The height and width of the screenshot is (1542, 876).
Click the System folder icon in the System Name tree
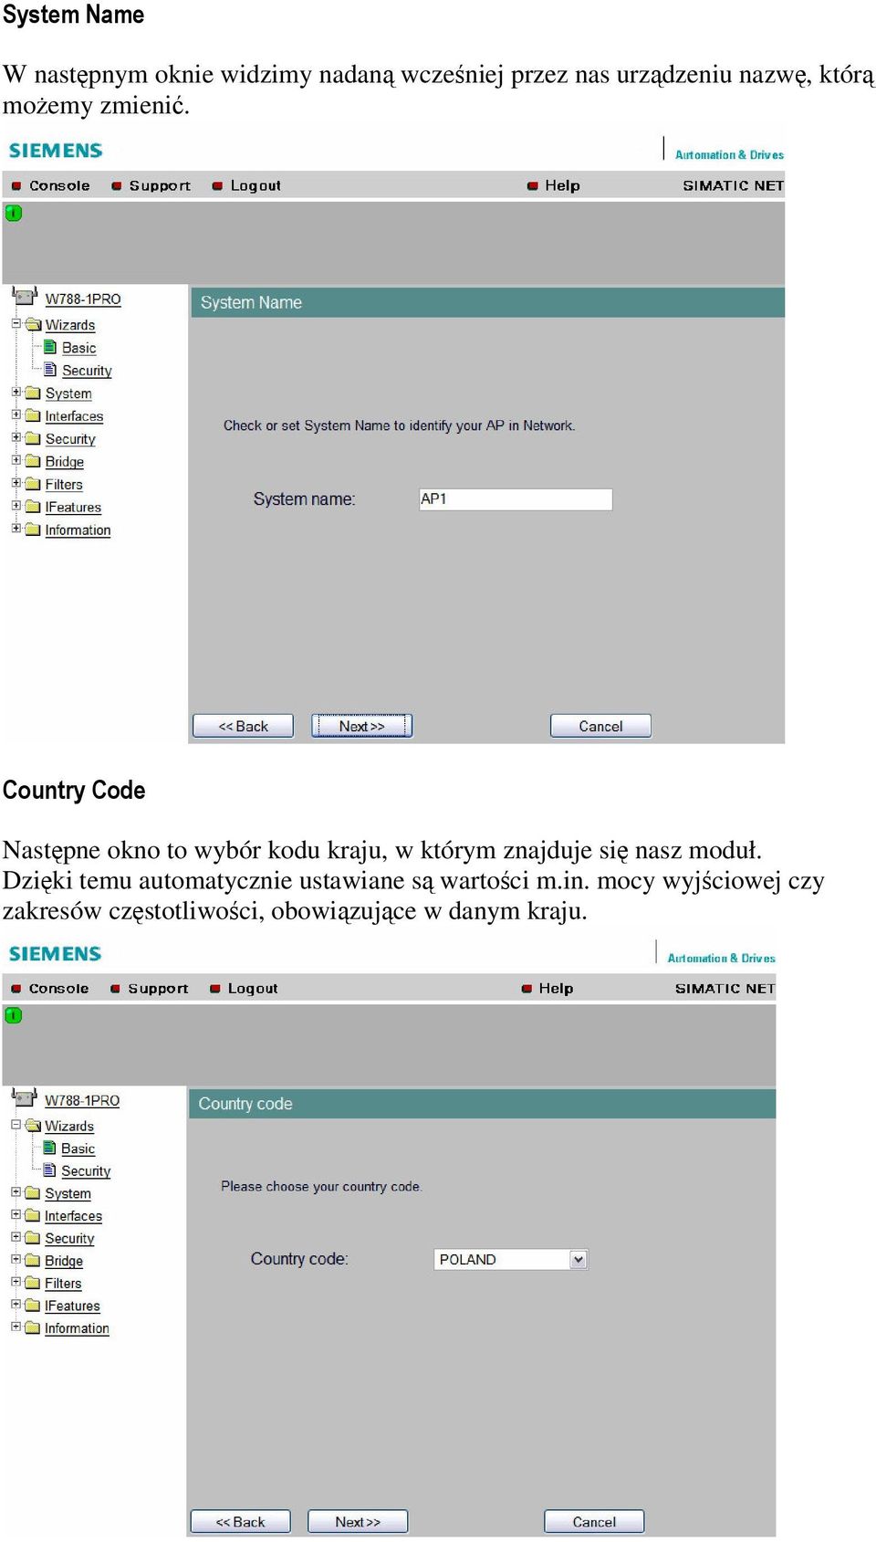pos(34,393)
